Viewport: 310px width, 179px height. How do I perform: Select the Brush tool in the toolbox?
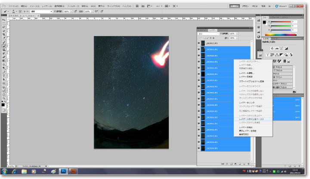click(x=4, y=46)
